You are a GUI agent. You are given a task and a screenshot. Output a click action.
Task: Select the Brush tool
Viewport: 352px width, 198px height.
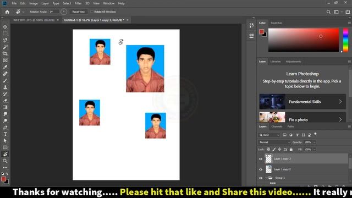(5, 81)
